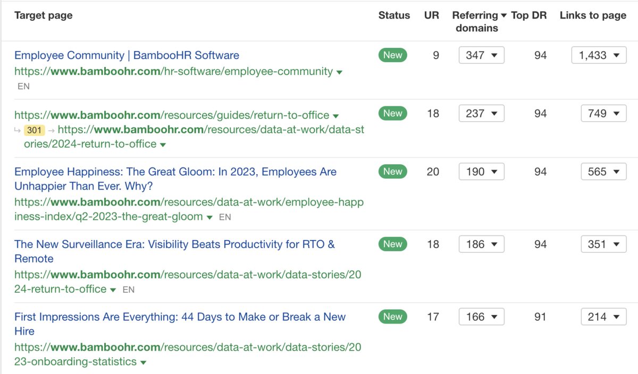Open the 214 links to page dropdown

[603, 317]
